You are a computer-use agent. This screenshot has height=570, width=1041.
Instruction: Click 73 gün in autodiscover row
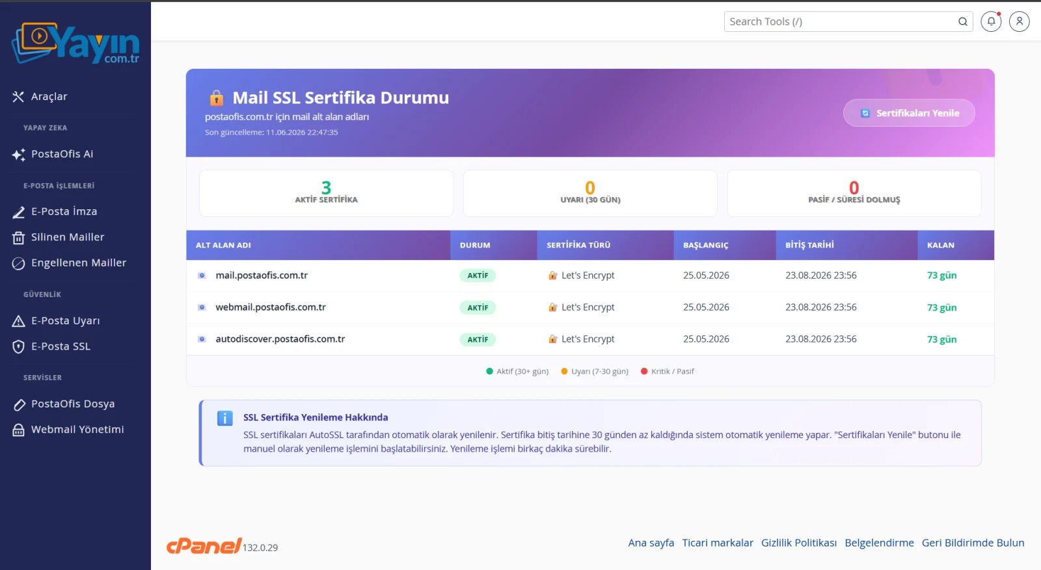[x=941, y=339]
